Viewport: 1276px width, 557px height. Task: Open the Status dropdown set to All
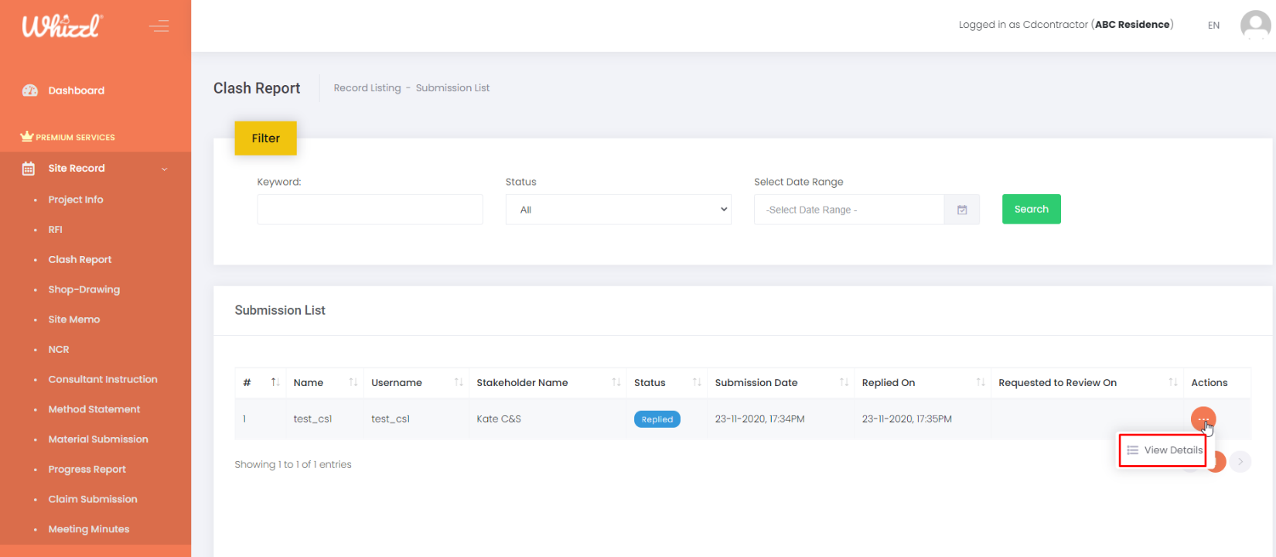(x=618, y=210)
